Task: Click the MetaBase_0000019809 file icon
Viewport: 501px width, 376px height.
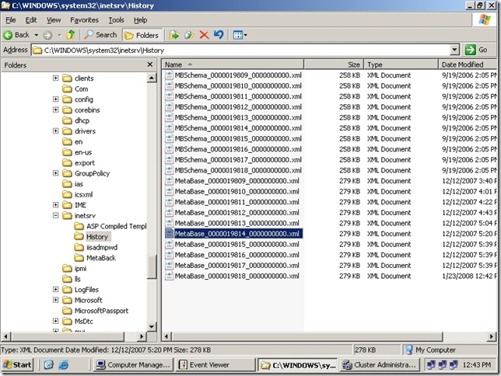Action: [169, 181]
